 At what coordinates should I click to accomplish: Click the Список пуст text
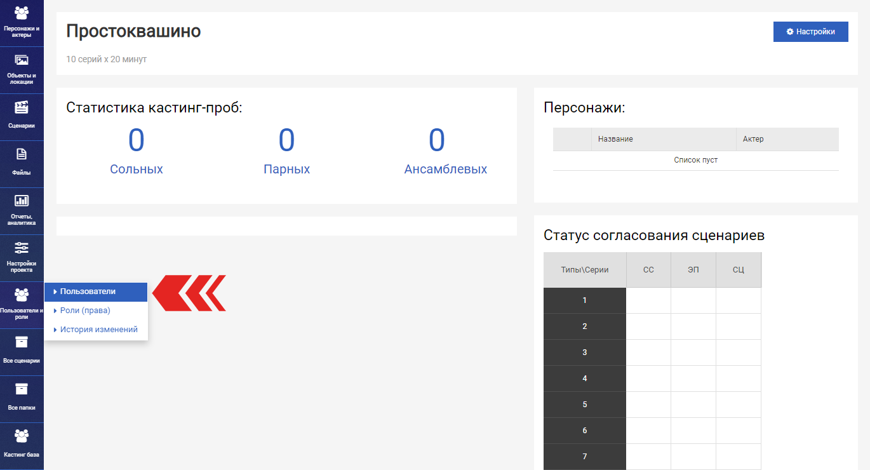click(x=696, y=160)
